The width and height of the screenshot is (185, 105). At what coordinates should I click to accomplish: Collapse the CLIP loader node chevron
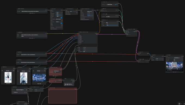(17, 32)
